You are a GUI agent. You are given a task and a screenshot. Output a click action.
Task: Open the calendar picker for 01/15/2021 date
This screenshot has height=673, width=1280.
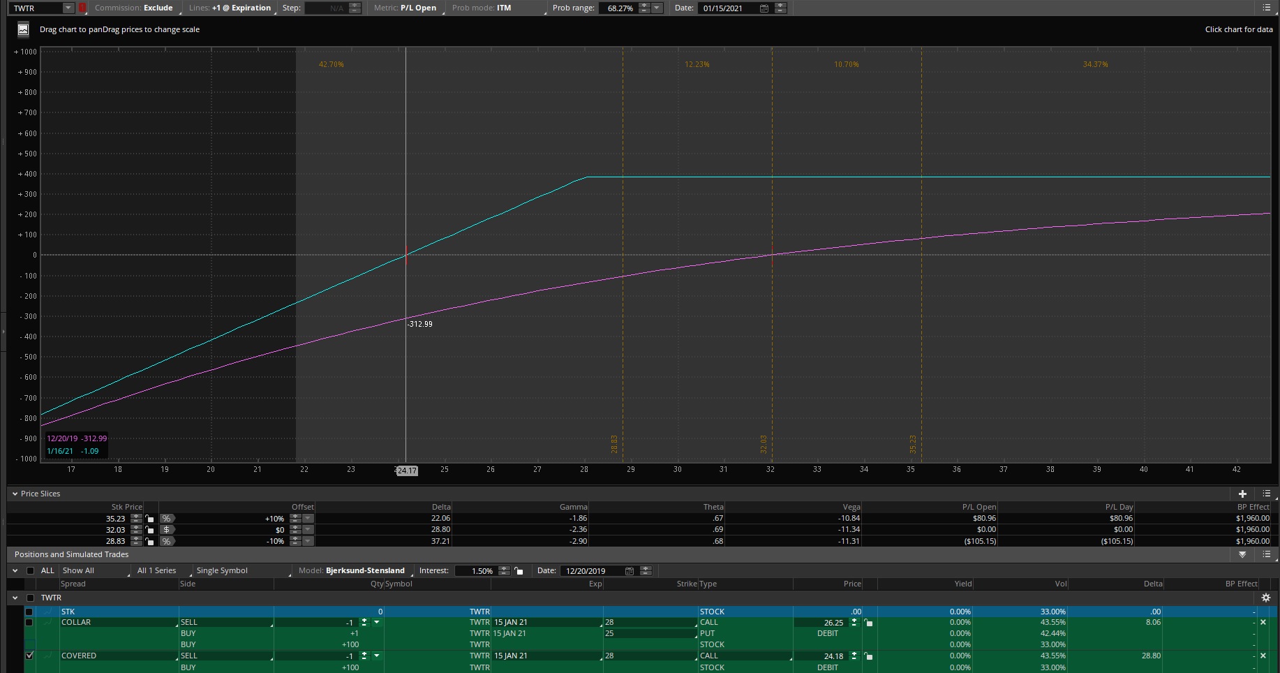pos(764,8)
